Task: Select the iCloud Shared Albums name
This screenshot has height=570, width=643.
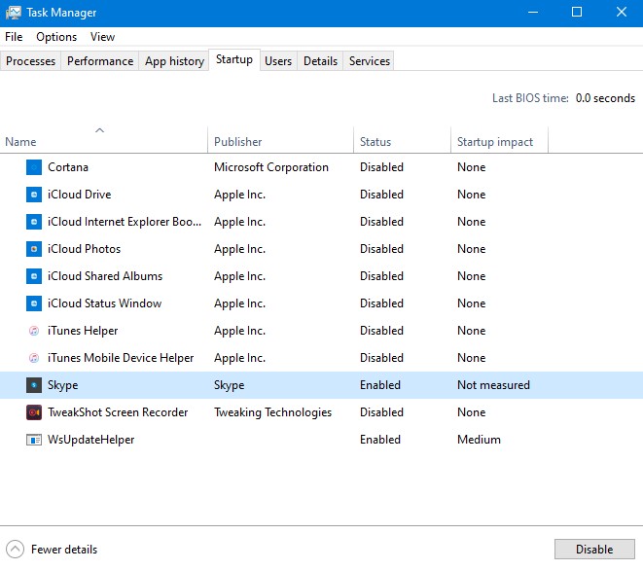Action: click(x=105, y=276)
